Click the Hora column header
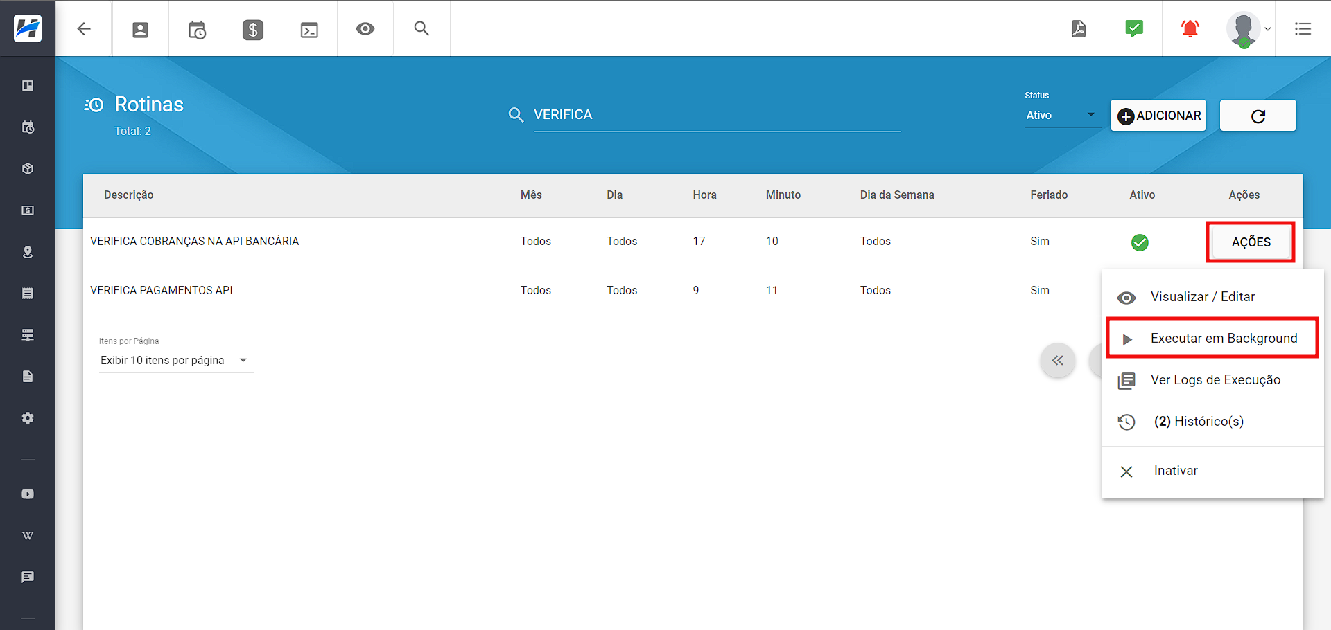The height and width of the screenshot is (630, 1331). pyautogui.click(x=705, y=195)
